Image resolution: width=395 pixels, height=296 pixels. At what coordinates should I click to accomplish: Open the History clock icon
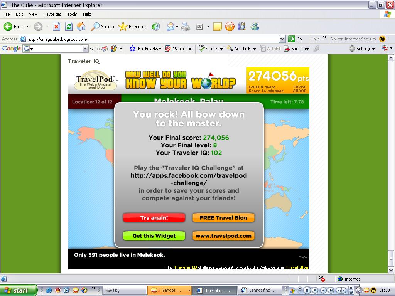tap(156, 27)
